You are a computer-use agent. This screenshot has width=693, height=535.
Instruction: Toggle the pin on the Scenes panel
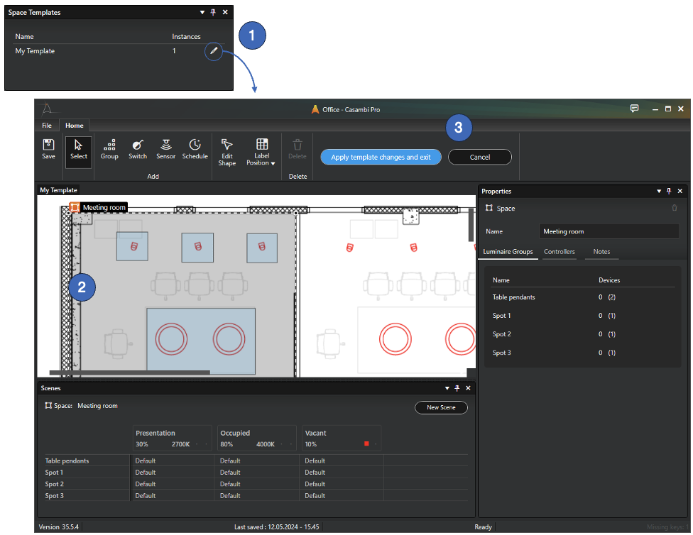tap(457, 388)
